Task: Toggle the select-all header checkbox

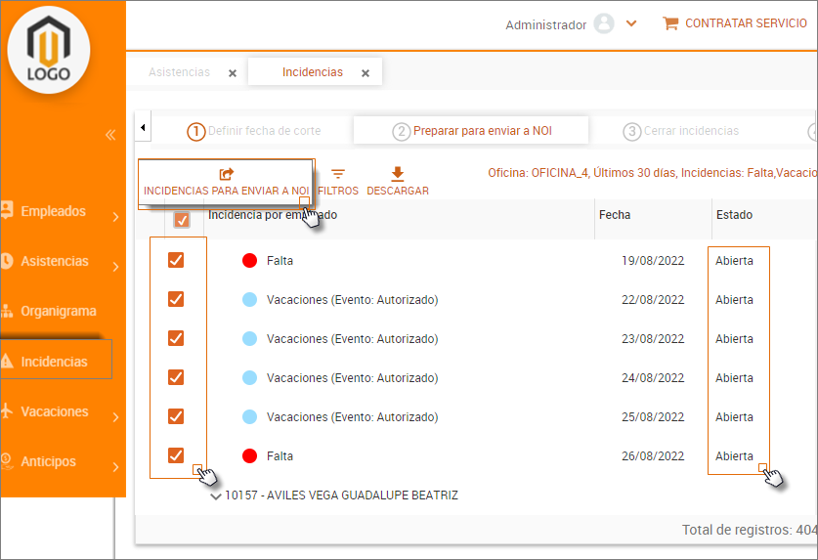Action: (182, 220)
